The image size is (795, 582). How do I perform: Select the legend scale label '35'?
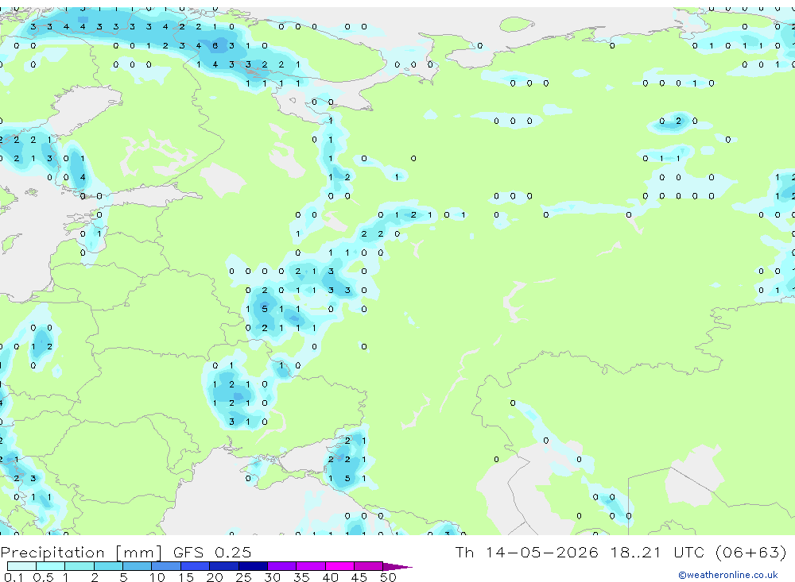[x=301, y=577]
